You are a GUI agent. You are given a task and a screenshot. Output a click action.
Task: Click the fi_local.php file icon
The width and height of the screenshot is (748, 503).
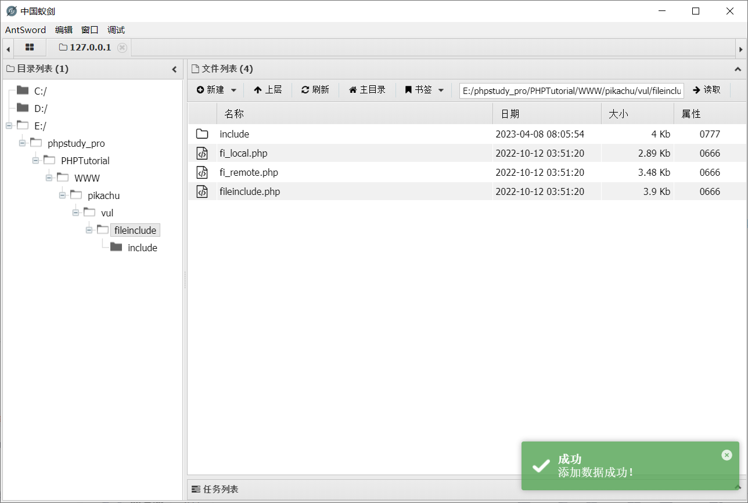click(202, 153)
